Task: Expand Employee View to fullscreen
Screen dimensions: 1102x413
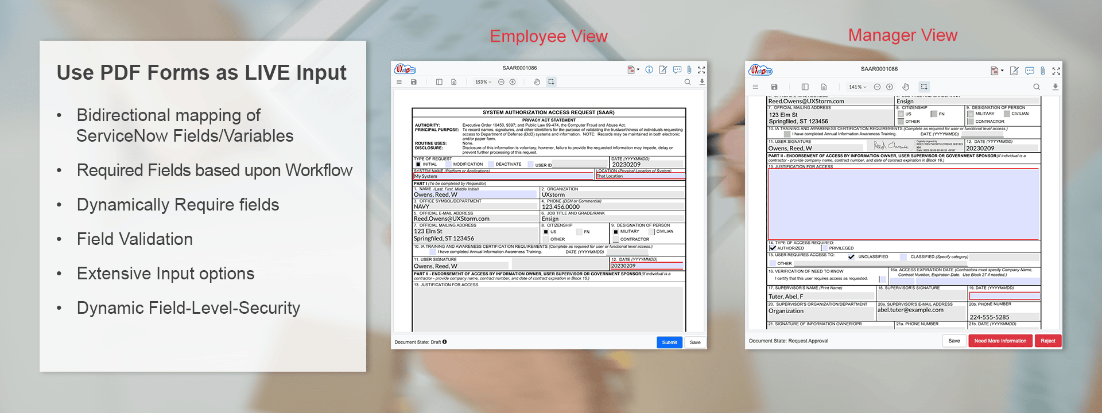Action: coord(701,69)
